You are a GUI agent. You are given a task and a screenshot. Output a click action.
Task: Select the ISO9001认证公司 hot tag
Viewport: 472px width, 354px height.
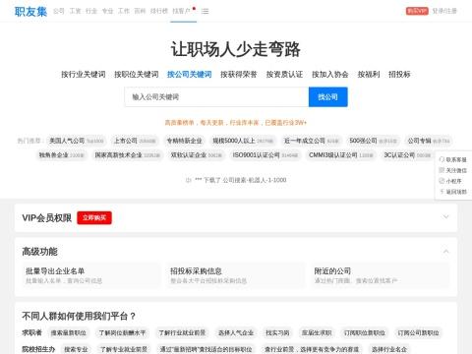tap(265, 155)
